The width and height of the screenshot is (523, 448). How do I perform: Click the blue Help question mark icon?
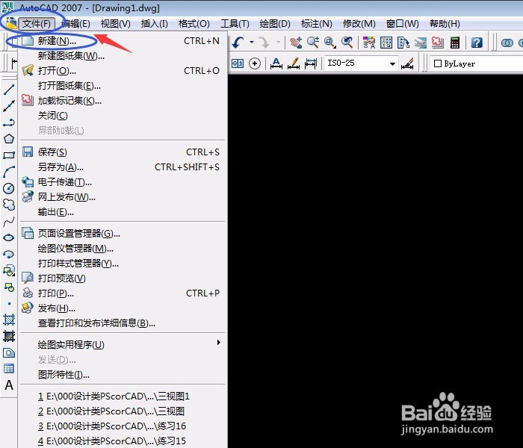click(x=477, y=43)
